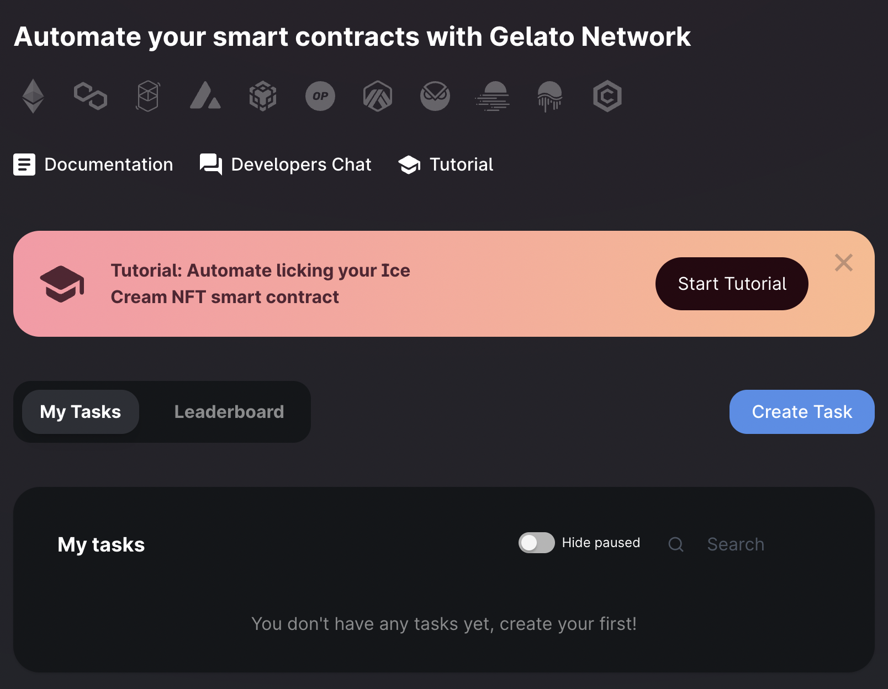
Task: Select the Gnosis owl network icon
Action: click(435, 96)
